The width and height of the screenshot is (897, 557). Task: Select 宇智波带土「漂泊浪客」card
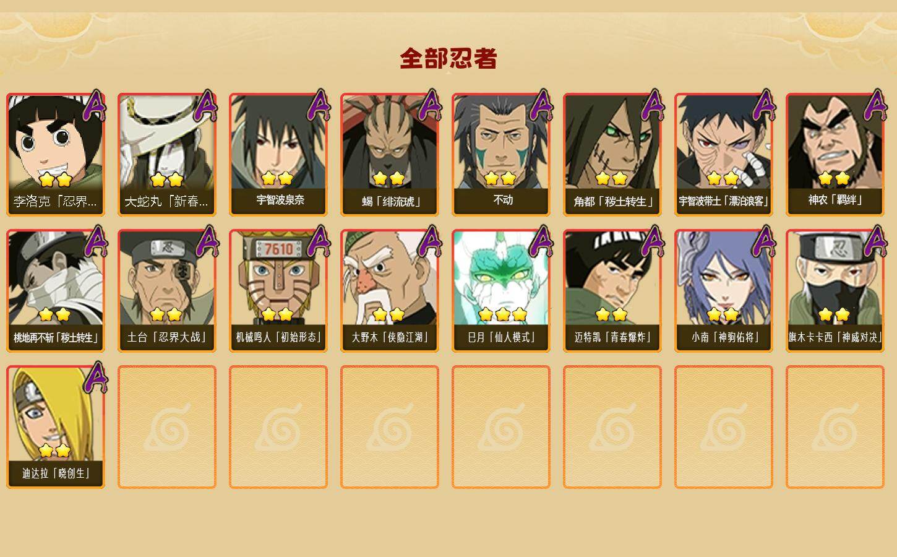tap(724, 155)
